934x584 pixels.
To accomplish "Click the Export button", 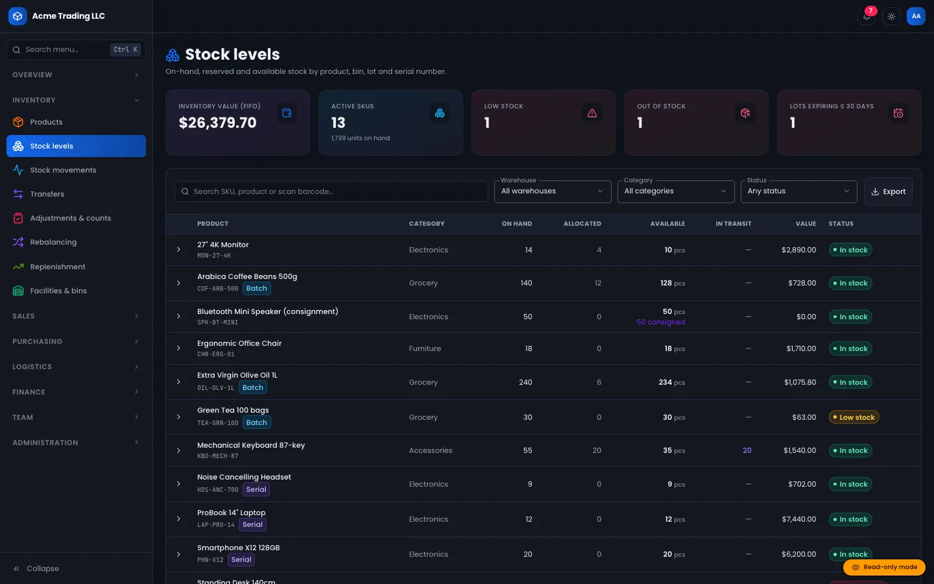I will tap(888, 191).
